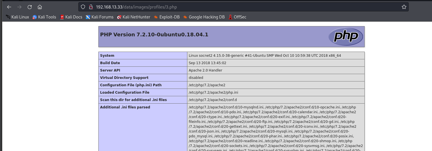Viewport: 432px width, 151px height.
Task: Click the Virtual Directory Support label
Action: [x=124, y=78]
